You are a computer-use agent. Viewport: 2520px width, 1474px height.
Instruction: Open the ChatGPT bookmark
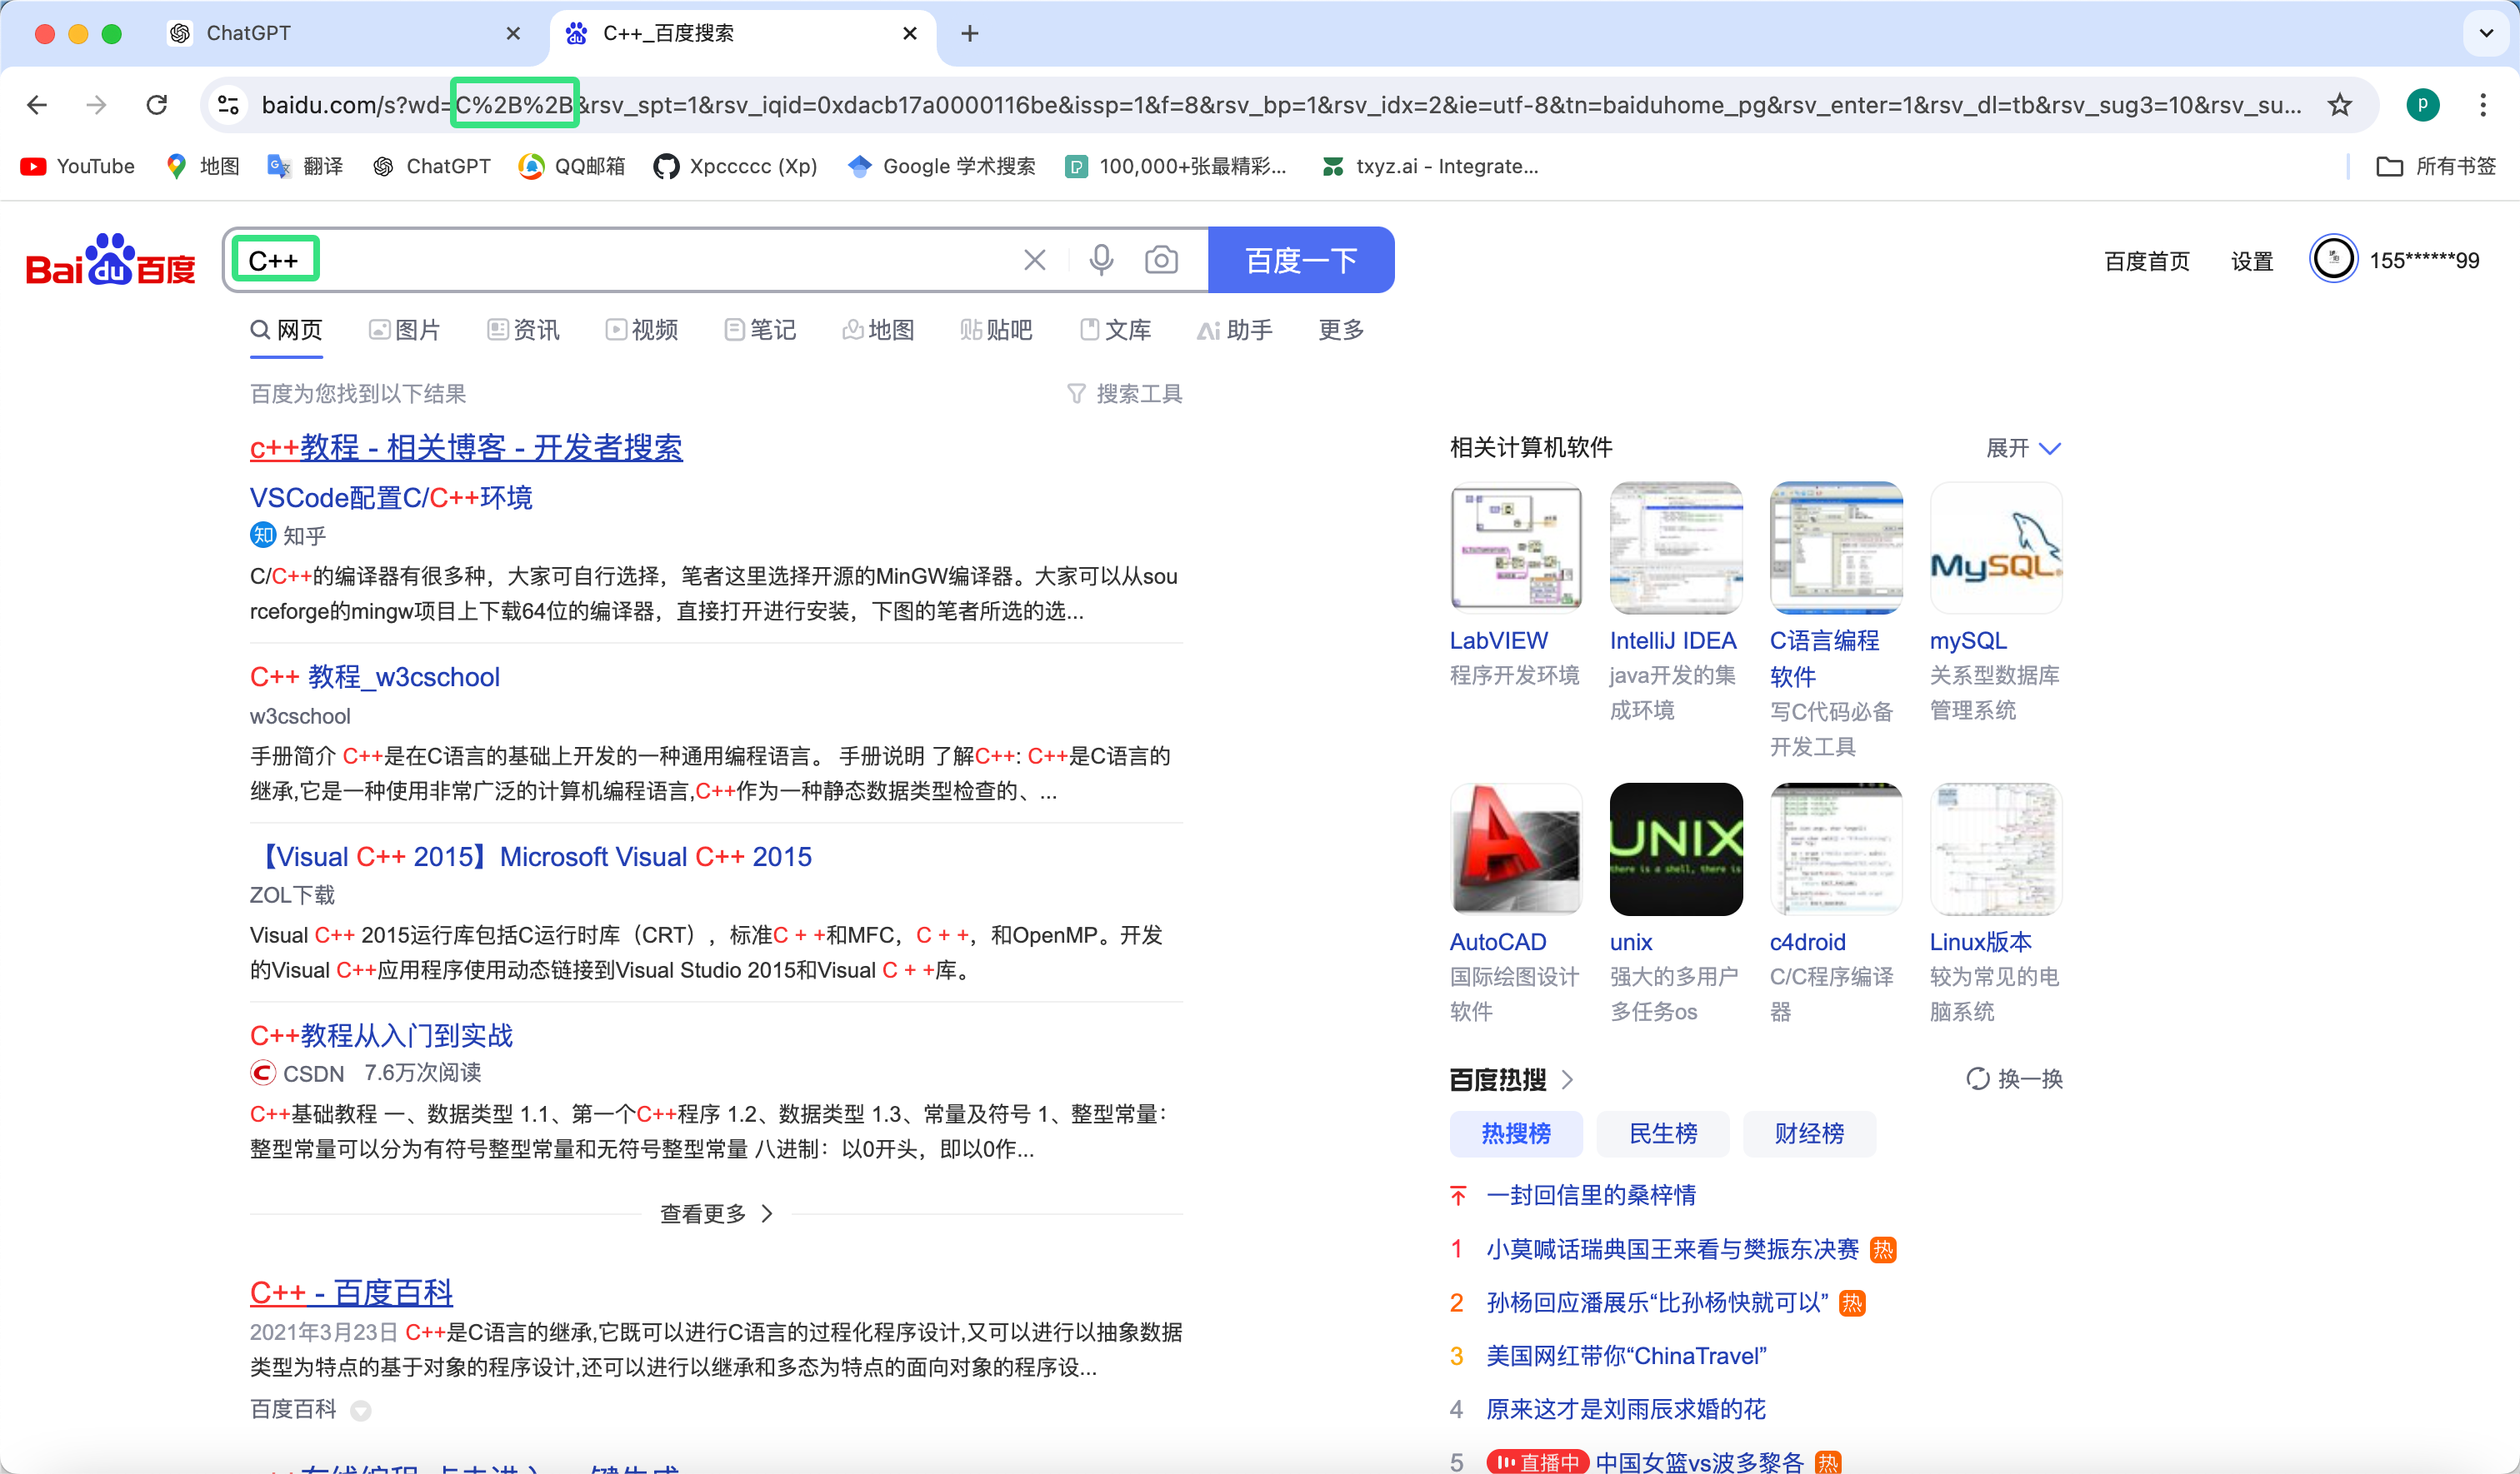(431, 166)
